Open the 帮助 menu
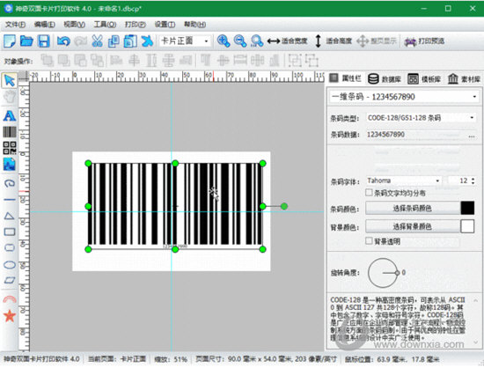484x368 pixels. tap(194, 25)
